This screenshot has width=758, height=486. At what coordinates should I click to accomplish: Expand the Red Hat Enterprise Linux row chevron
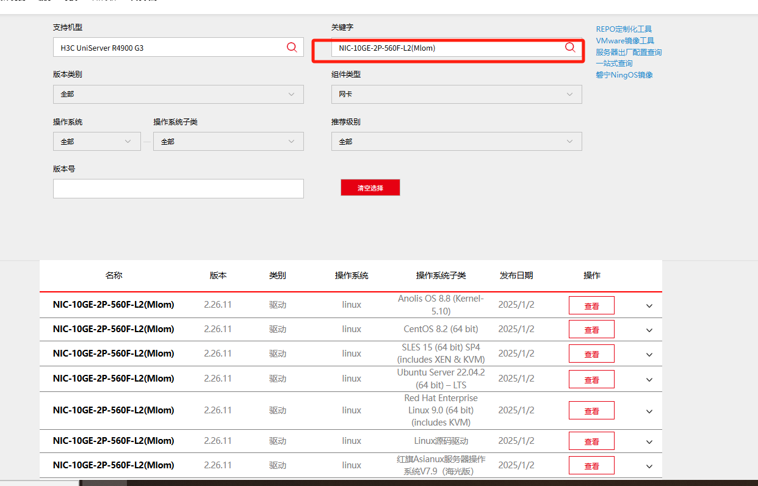649,411
